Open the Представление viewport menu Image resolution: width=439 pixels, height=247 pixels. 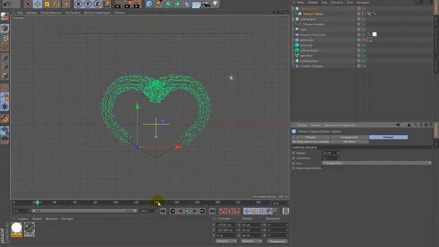pos(51,12)
